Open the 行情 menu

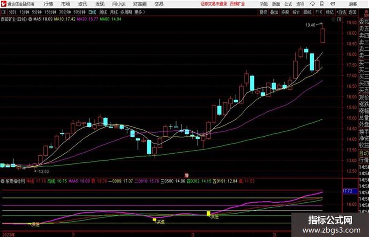click(x=48, y=4)
